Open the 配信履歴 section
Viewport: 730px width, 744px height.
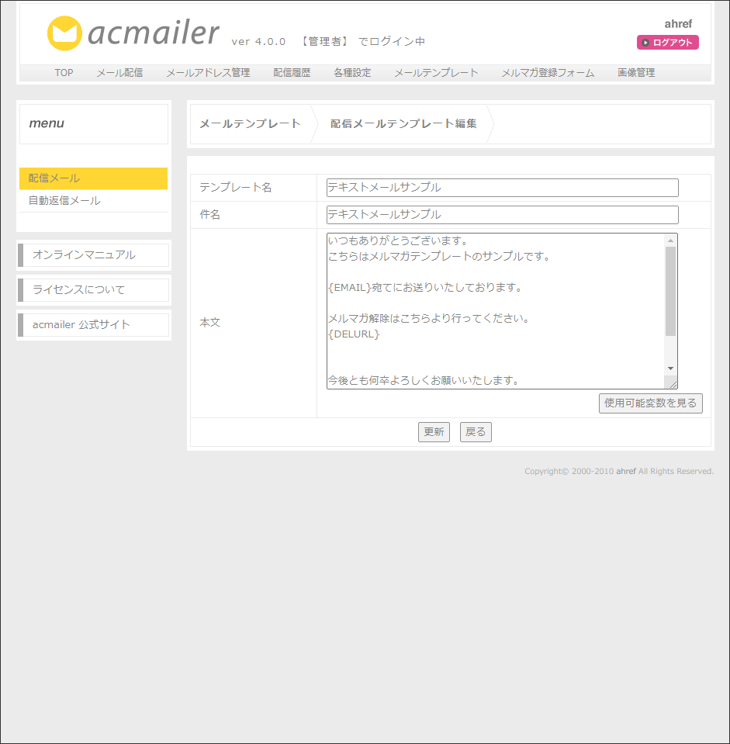pos(292,72)
